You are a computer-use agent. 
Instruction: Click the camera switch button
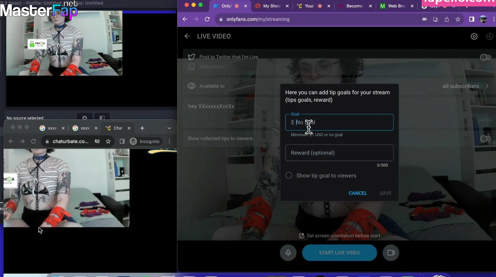[391, 252]
